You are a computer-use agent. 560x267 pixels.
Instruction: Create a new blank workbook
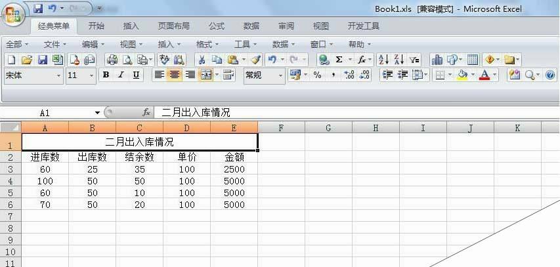click(12, 60)
